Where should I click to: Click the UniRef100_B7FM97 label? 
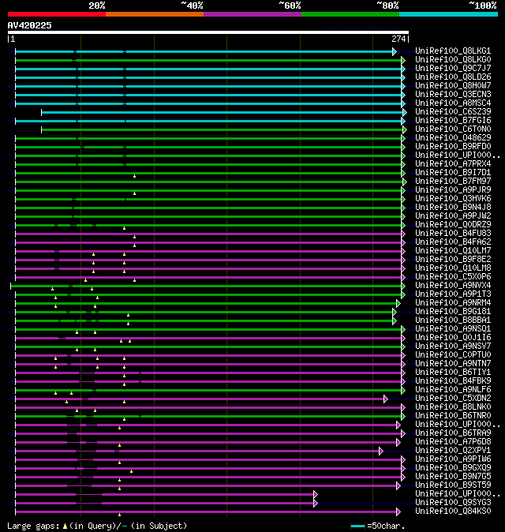[x=453, y=182]
